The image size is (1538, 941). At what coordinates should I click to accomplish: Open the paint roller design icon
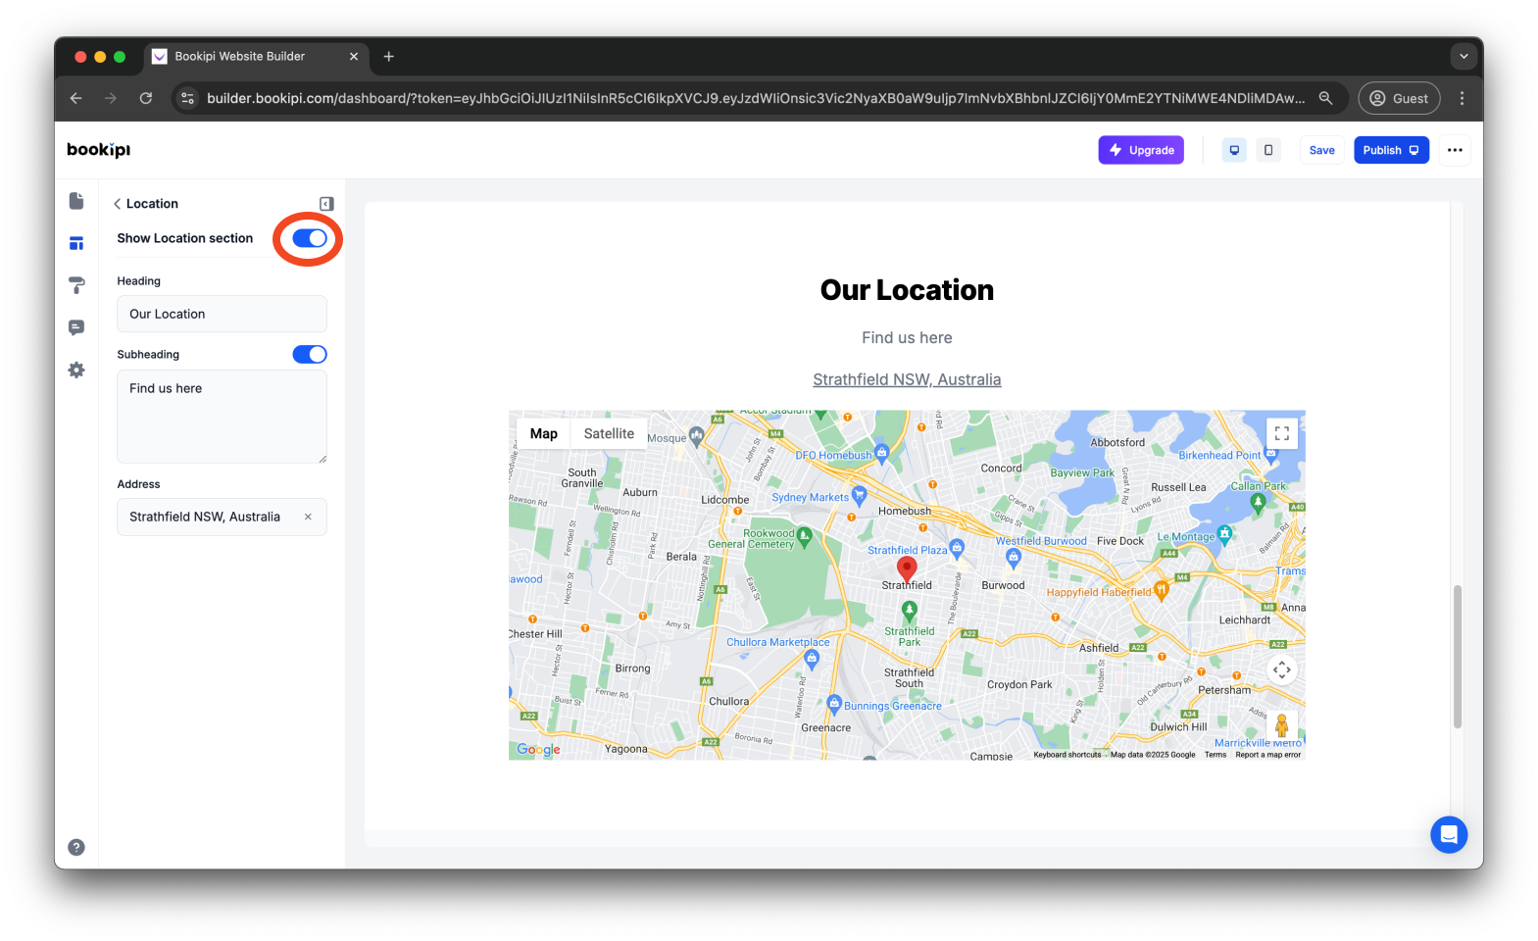click(x=76, y=285)
